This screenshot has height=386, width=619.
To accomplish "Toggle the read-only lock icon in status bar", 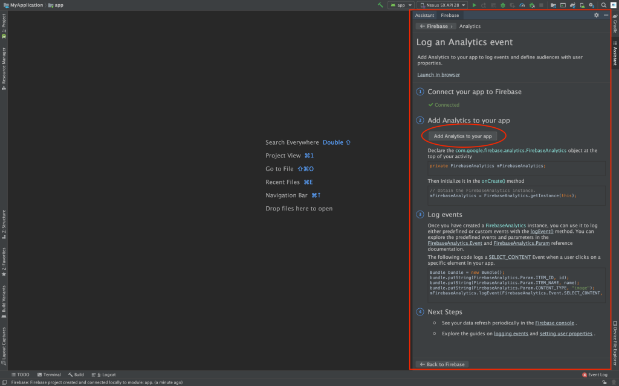I will click(x=604, y=382).
